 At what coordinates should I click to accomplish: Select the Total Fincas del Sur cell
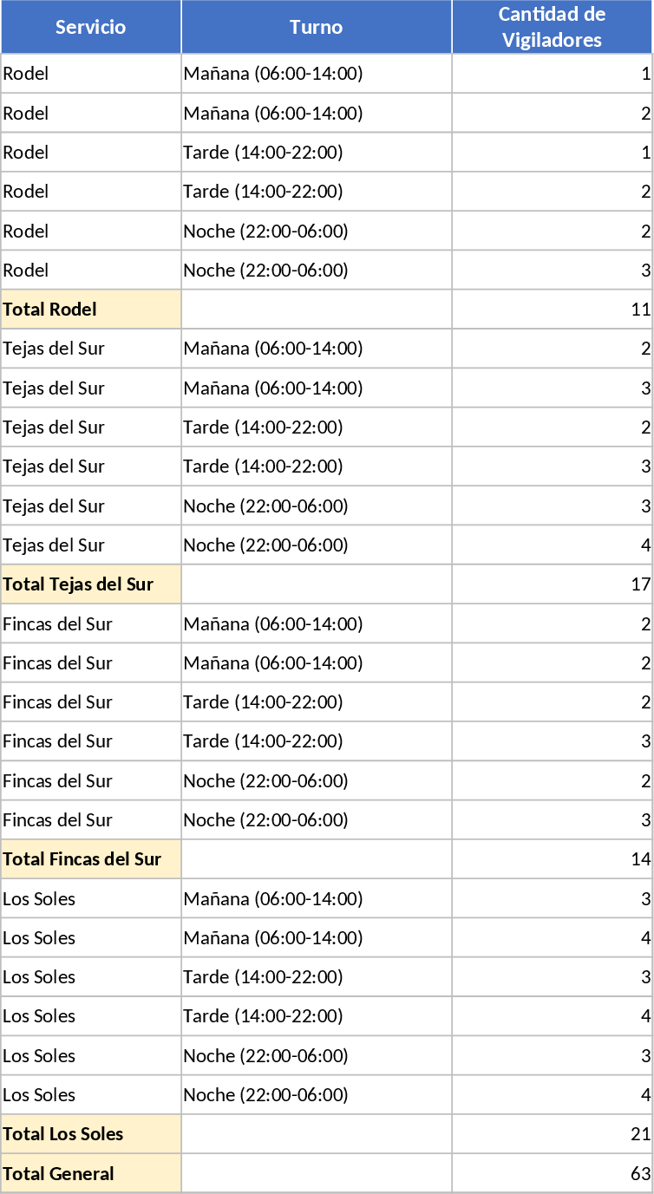[x=91, y=859]
